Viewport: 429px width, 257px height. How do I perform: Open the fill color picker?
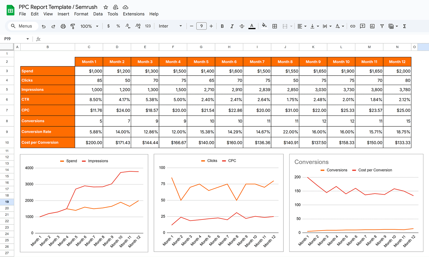(264, 26)
